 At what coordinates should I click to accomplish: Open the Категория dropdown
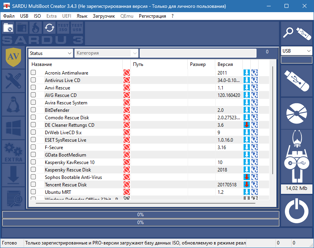pos(106,53)
